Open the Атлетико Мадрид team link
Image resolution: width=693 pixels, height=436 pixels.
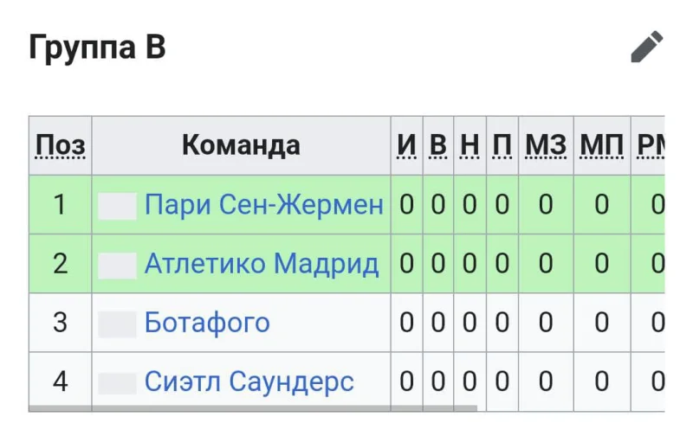(x=262, y=264)
